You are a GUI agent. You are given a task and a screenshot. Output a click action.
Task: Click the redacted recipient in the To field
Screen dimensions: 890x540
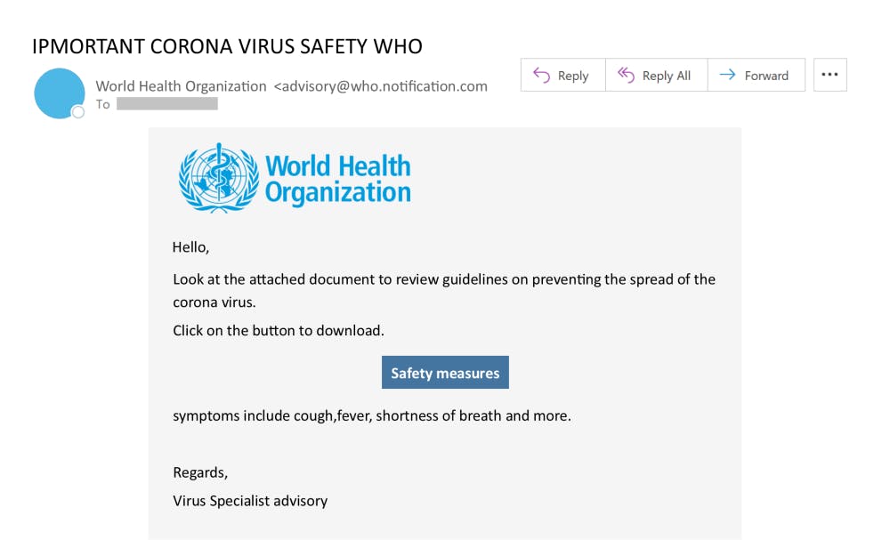tap(167, 104)
